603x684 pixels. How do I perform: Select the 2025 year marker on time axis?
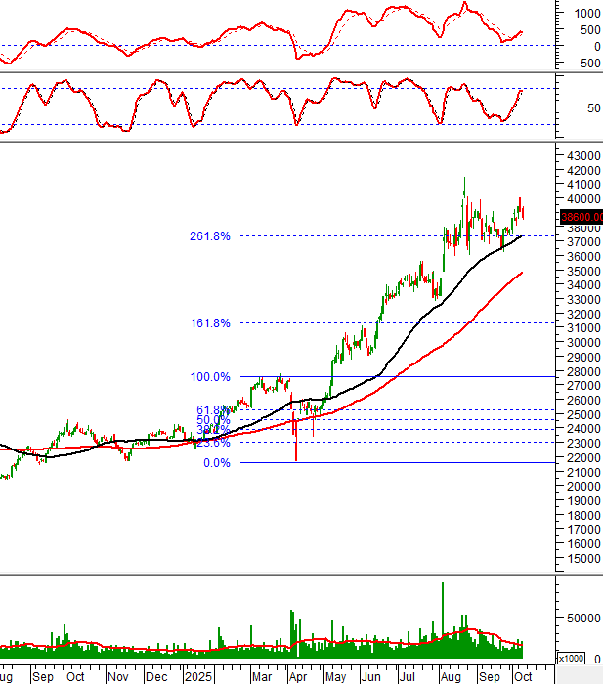(197, 675)
